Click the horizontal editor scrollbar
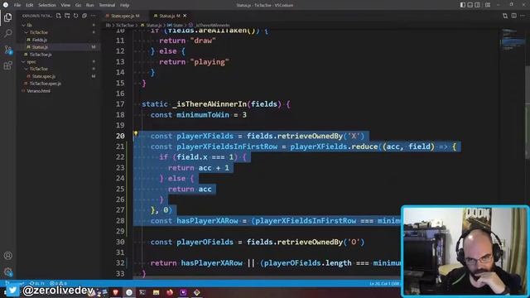The width and height of the screenshot is (530, 298). click(267, 278)
